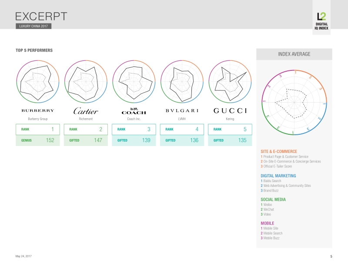The width and height of the screenshot is (348, 269).
Task: Click the Rank 3 box
Action: click(x=134, y=130)
